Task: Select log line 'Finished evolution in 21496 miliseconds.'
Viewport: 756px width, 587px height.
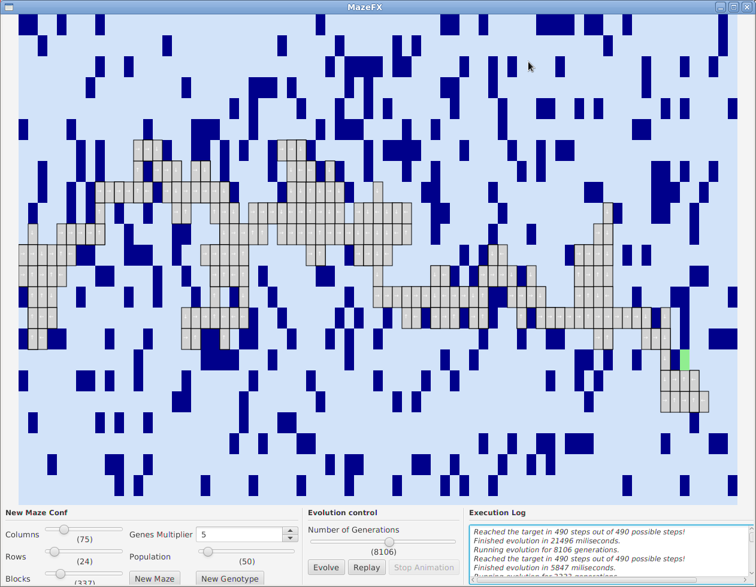Action: tap(546, 541)
